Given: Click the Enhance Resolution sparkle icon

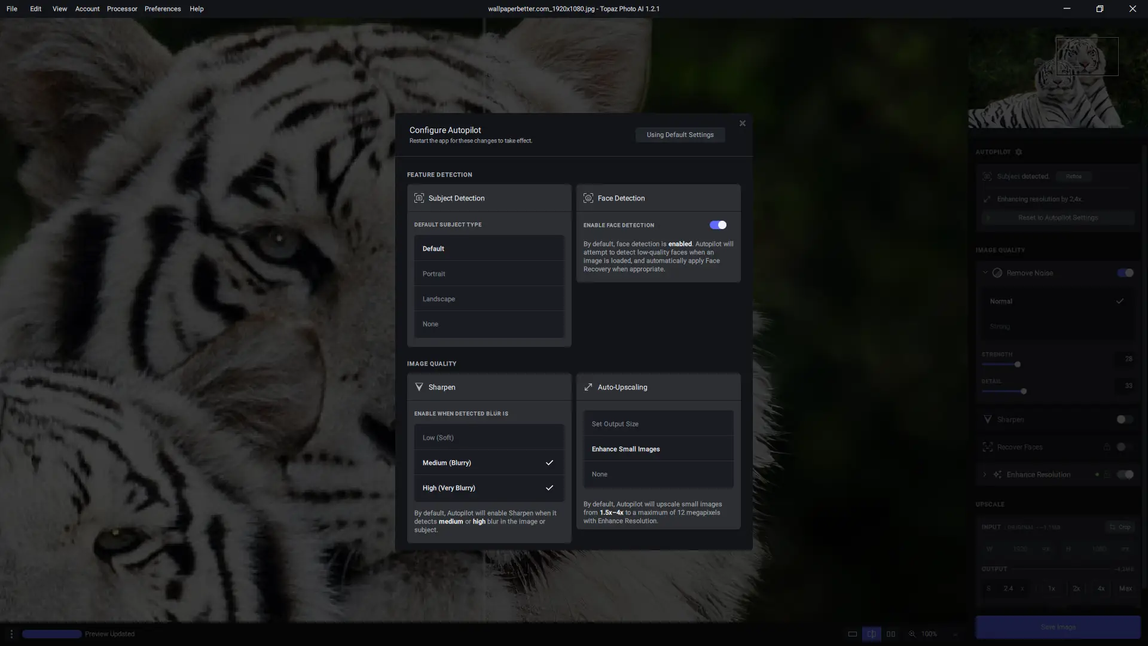Looking at the screenshot, I should (x=997, y=474).
